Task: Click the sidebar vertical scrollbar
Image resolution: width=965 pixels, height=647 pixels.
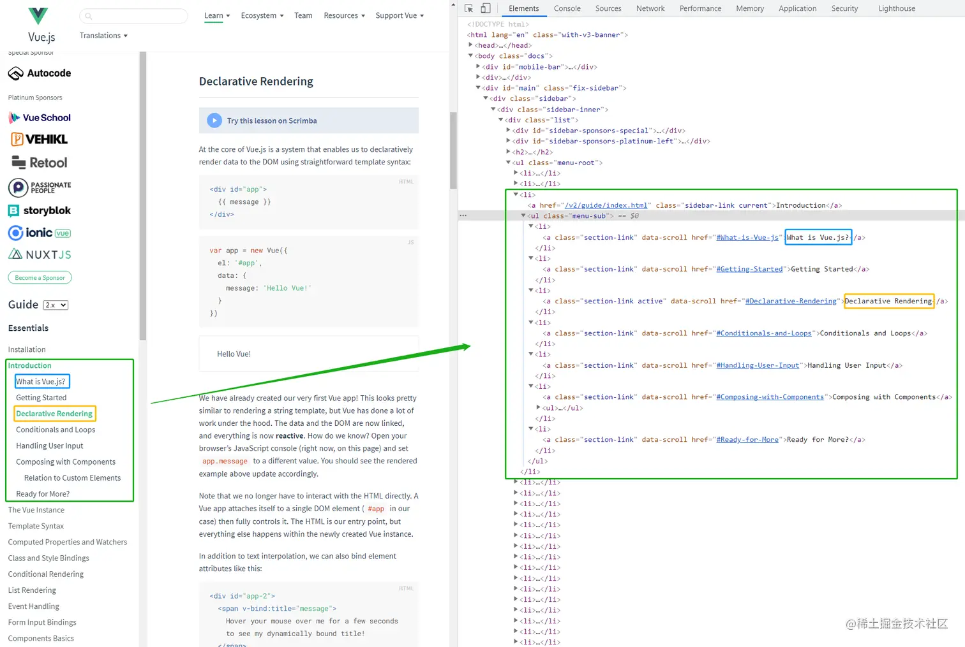Action: (143, 196)
